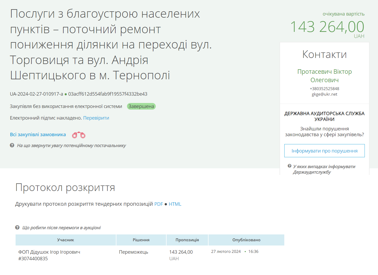Screen dimensions: 378x275
Task: Click the phone number +380352525848
Action: coord(324,89)
